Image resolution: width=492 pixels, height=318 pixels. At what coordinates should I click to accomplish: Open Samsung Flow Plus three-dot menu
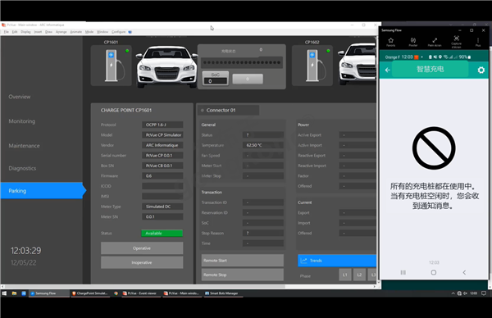click(x=478, y=42)
